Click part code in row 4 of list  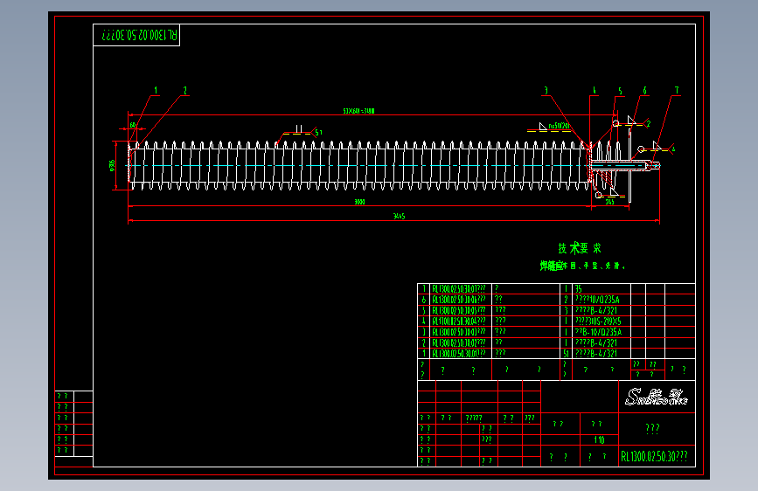459,321
